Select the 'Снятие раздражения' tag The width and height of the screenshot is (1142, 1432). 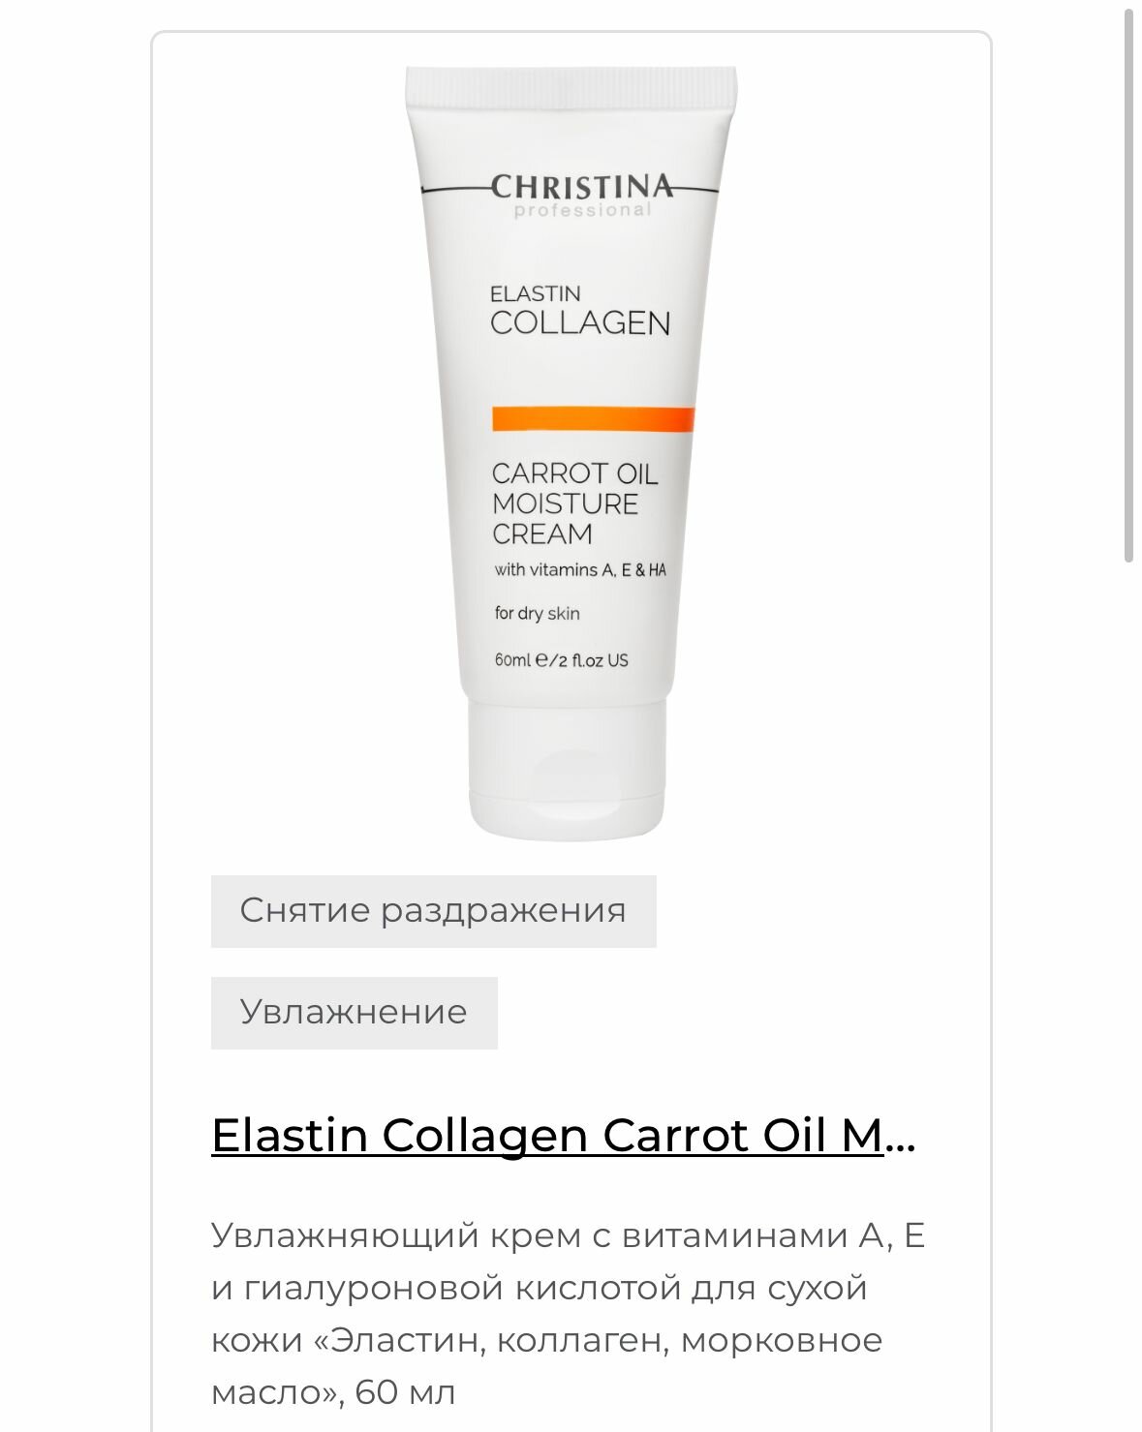coord(433,911)
